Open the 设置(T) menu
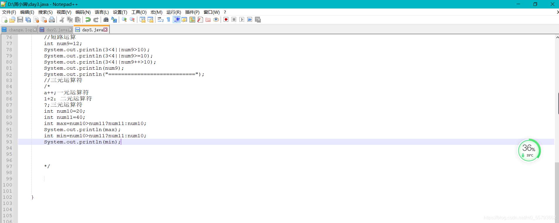This screenshot has width=559, height=223. coord(120,12)
